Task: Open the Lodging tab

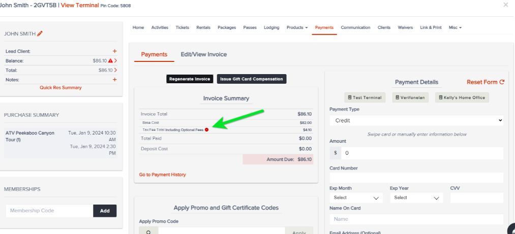Action: coord(271,27)
